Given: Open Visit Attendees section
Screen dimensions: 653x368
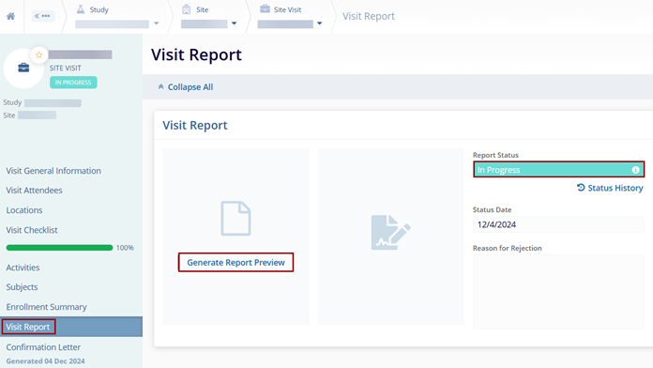Looking at the screenshot, I should 34,191.
